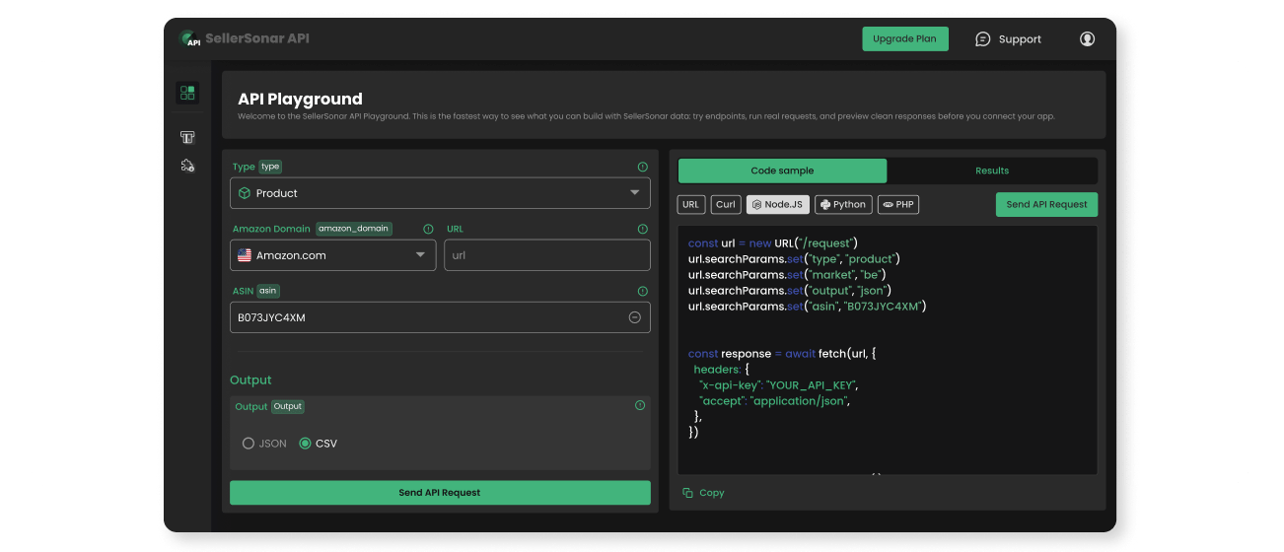Click the second sidebar icon below dashboard
Screen dimensions: 1284x552
186,138
